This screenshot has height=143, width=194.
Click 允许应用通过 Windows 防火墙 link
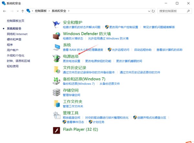pyautogui.click(x=108, y=38)
